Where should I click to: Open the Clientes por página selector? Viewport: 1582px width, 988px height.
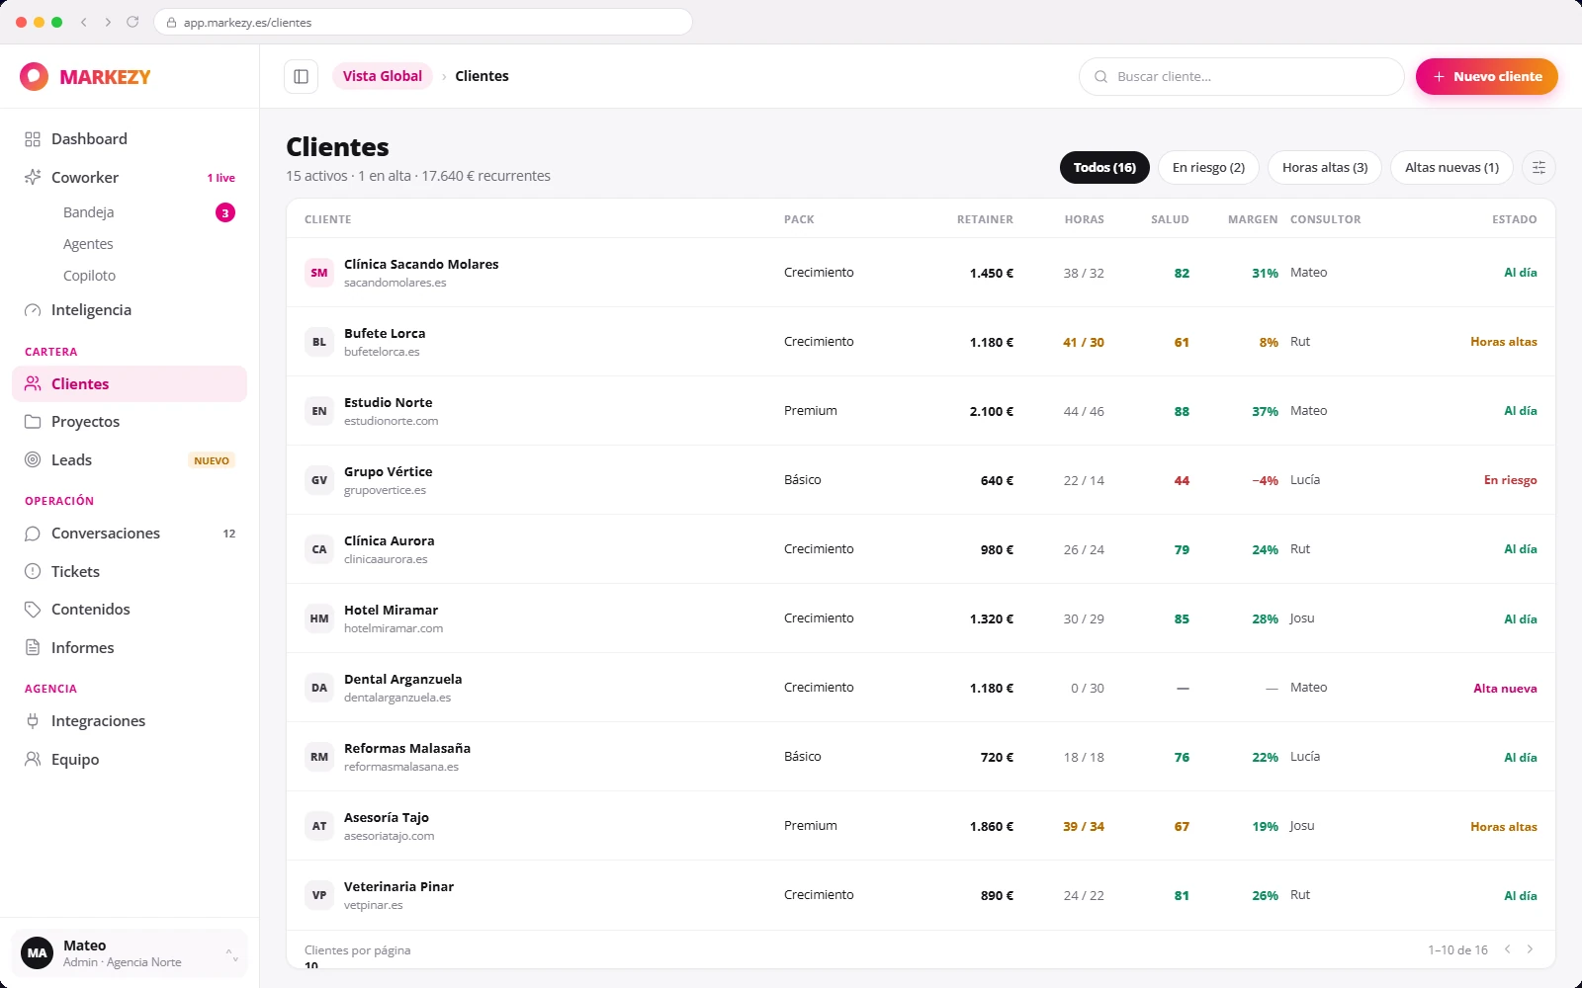click(x=312, y=965)
